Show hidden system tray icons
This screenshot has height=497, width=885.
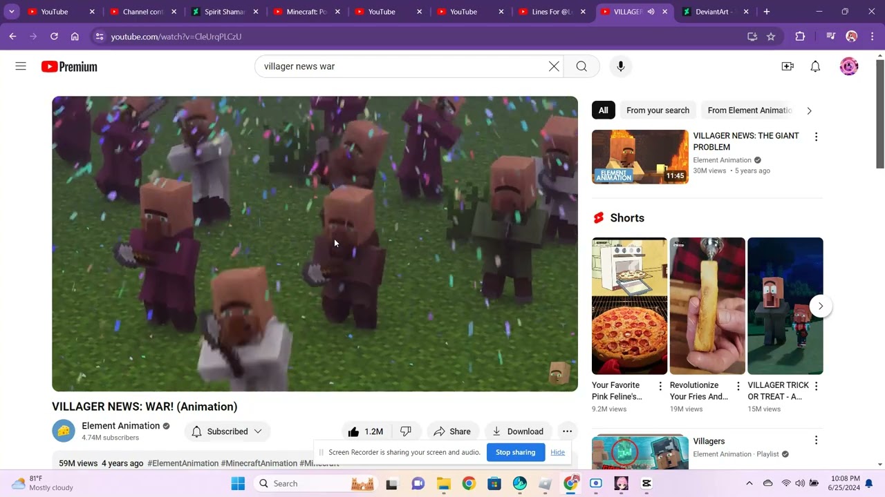(x=749, y=483)
